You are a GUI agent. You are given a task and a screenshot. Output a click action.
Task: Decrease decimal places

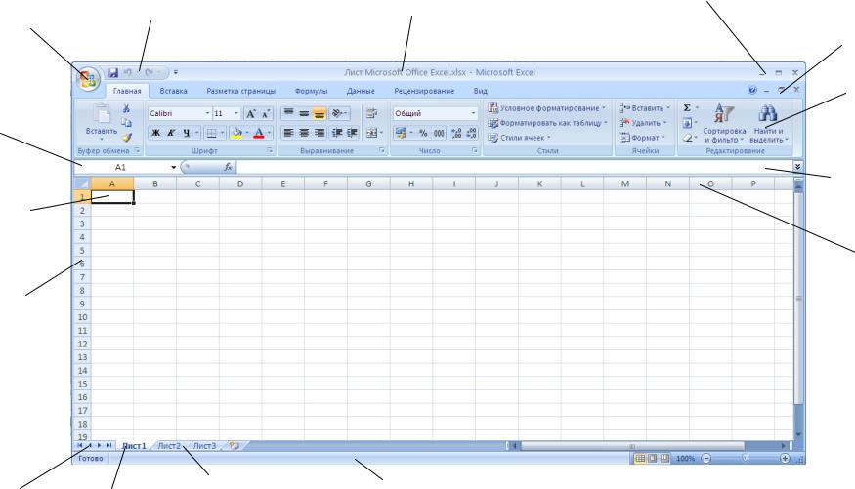point(471,133)
